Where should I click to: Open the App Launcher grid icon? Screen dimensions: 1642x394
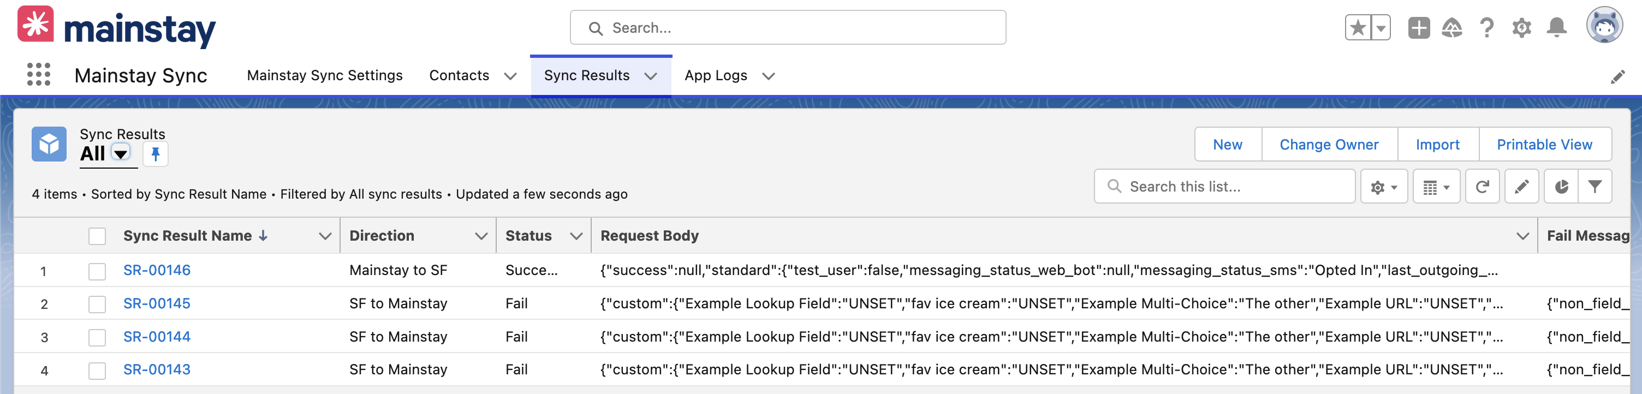39,75
